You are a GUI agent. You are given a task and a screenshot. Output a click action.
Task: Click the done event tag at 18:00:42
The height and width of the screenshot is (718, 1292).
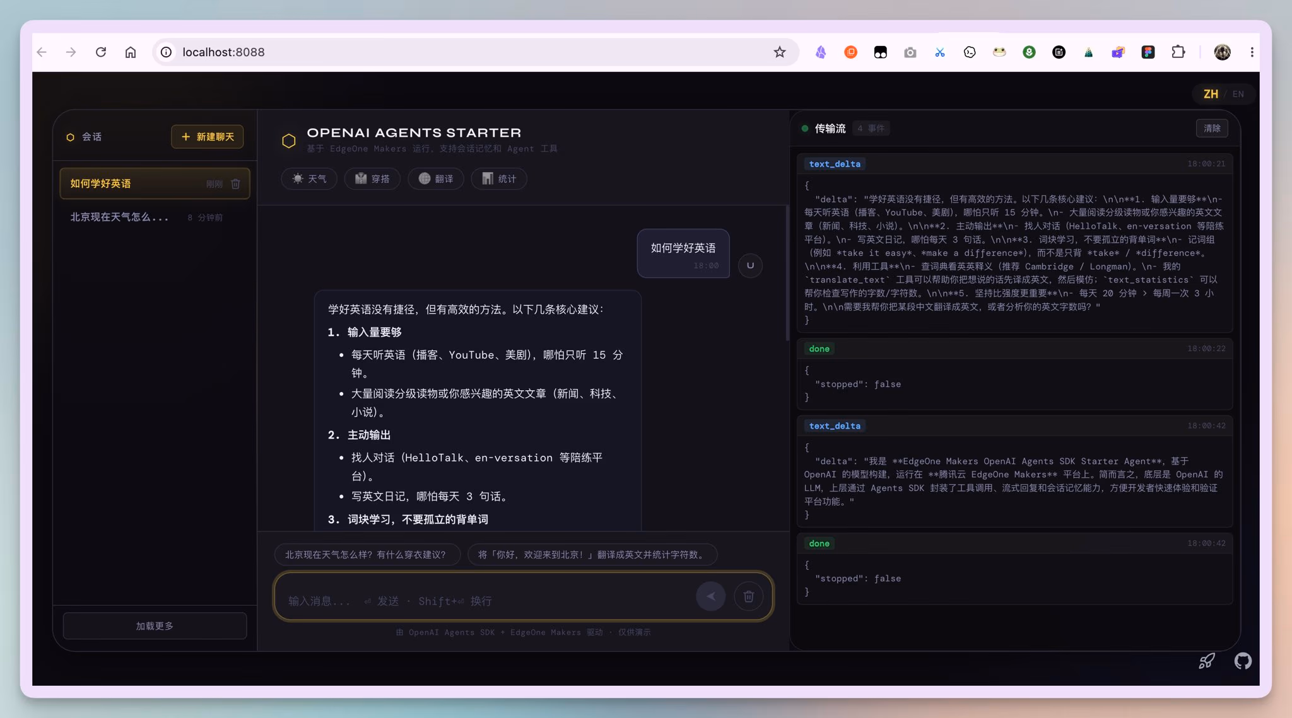pyautogui.click(x=819, y=543)
